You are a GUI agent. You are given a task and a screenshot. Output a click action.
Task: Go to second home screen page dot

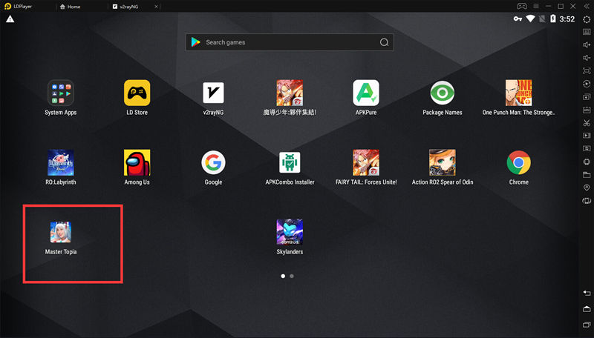[x=292, y=276]
